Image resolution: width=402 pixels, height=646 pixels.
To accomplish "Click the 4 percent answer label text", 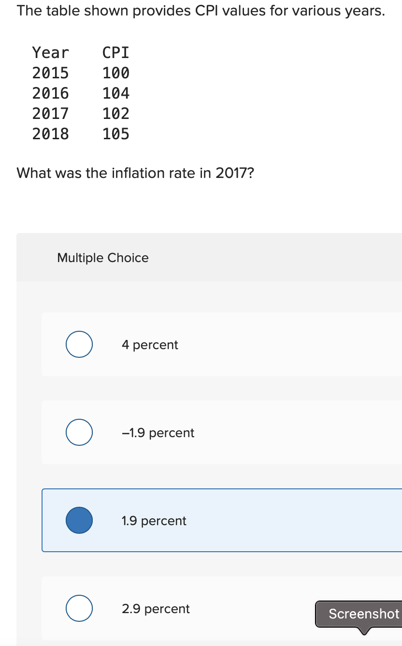I will click(x=150, y=345).
